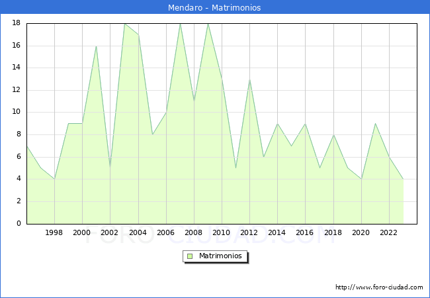
Task: Select the 2022 x-axis label
Action: tap(388, 232)
